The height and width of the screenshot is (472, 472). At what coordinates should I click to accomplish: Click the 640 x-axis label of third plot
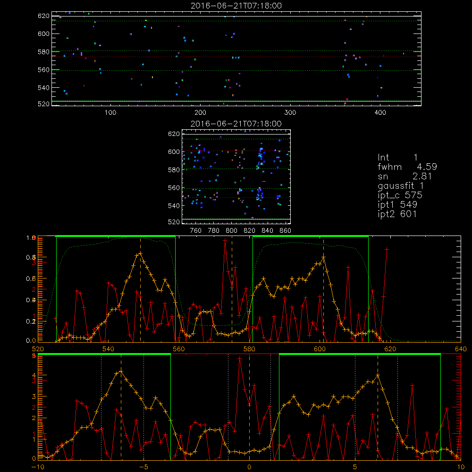click(461, 349)
